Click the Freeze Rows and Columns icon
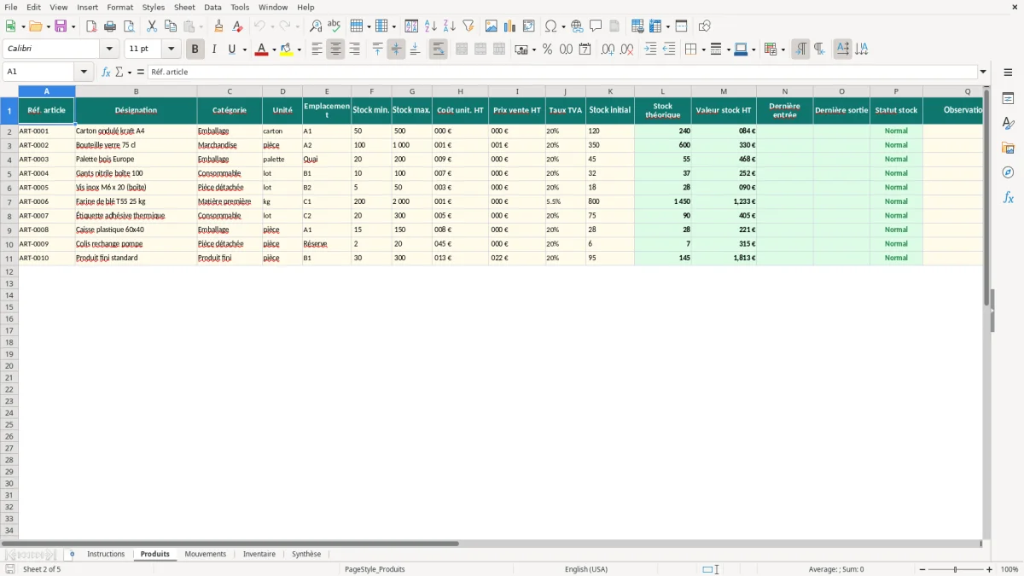The height and width of the screenshot is (576, 1024). 656,26
